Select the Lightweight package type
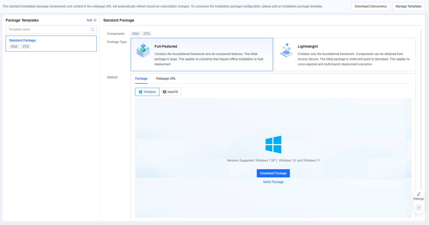Screen dimensions: 429x225 click(x=345, y=55)
